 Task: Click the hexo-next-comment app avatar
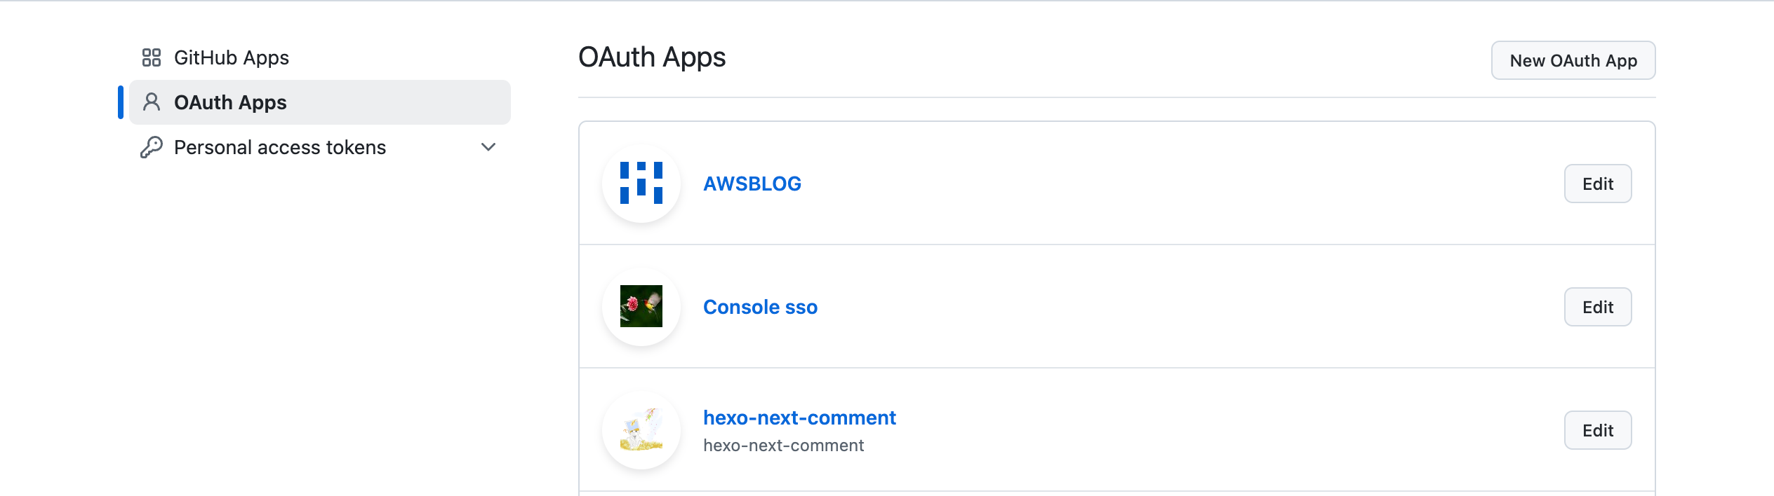point(641,430)
